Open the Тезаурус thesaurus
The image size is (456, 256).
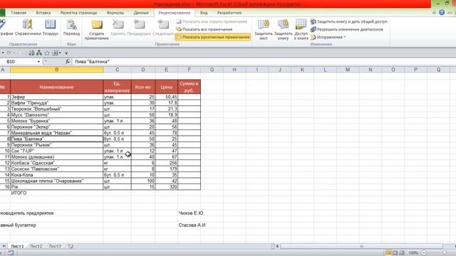[51, 28]
